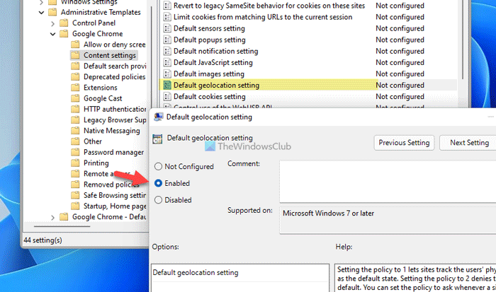Select 'Default JavaScript setting' policy text
496x292 pixels.
(x=213, y=62)
